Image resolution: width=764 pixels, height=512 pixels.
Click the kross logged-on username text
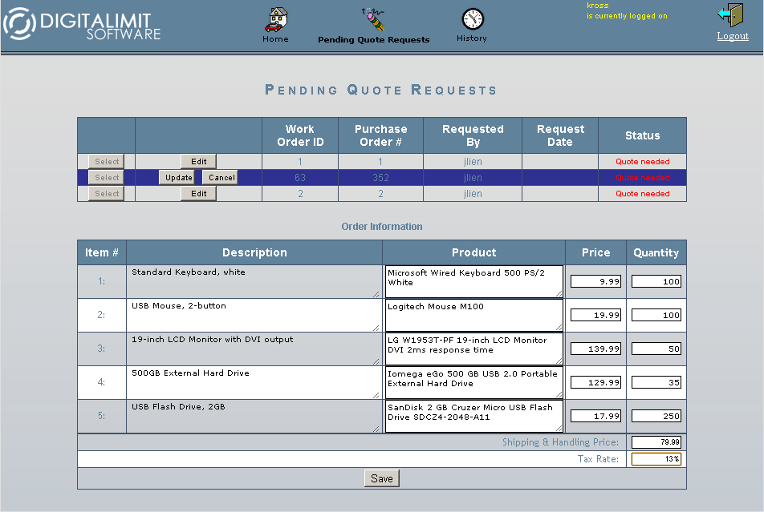tap(597, 6)
